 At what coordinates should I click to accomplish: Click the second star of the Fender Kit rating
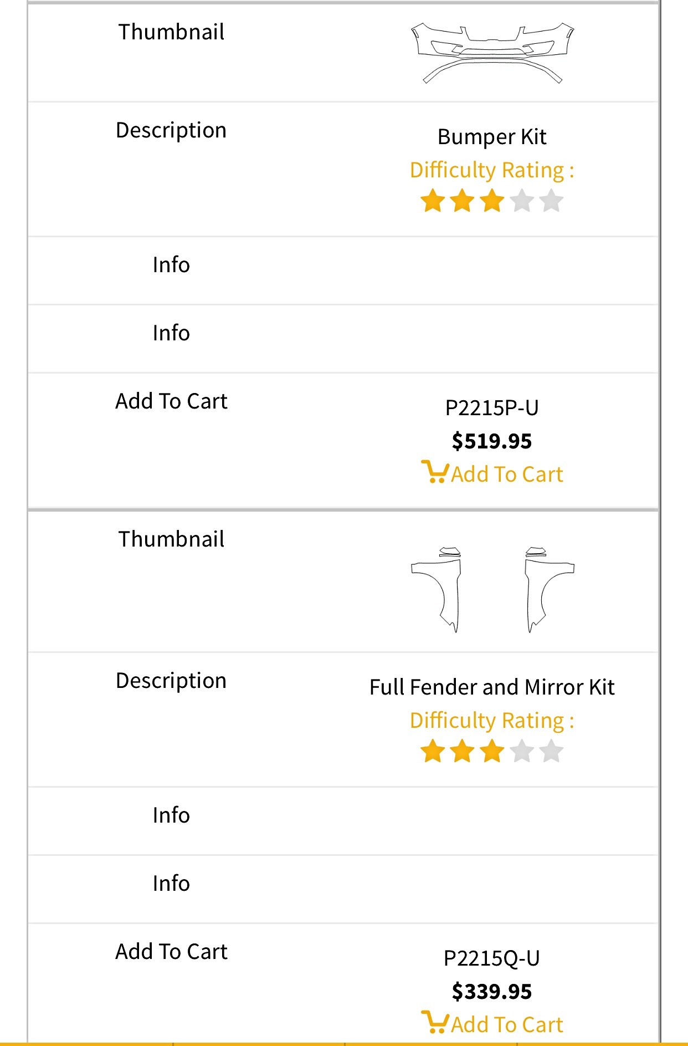[462, 751]
